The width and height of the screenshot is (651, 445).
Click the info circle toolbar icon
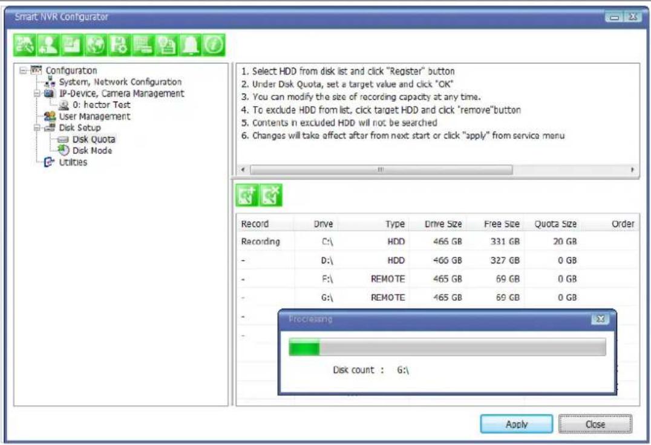[x=214, y=45]
